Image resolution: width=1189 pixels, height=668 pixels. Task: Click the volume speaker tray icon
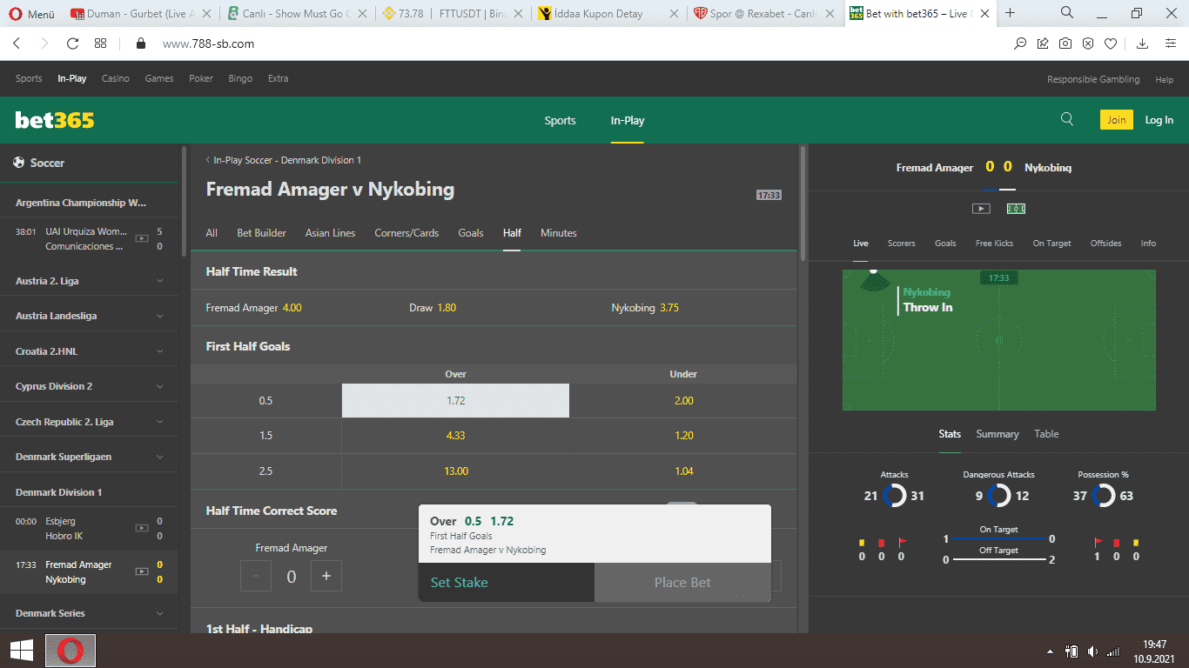click(x=1092, y=651)
